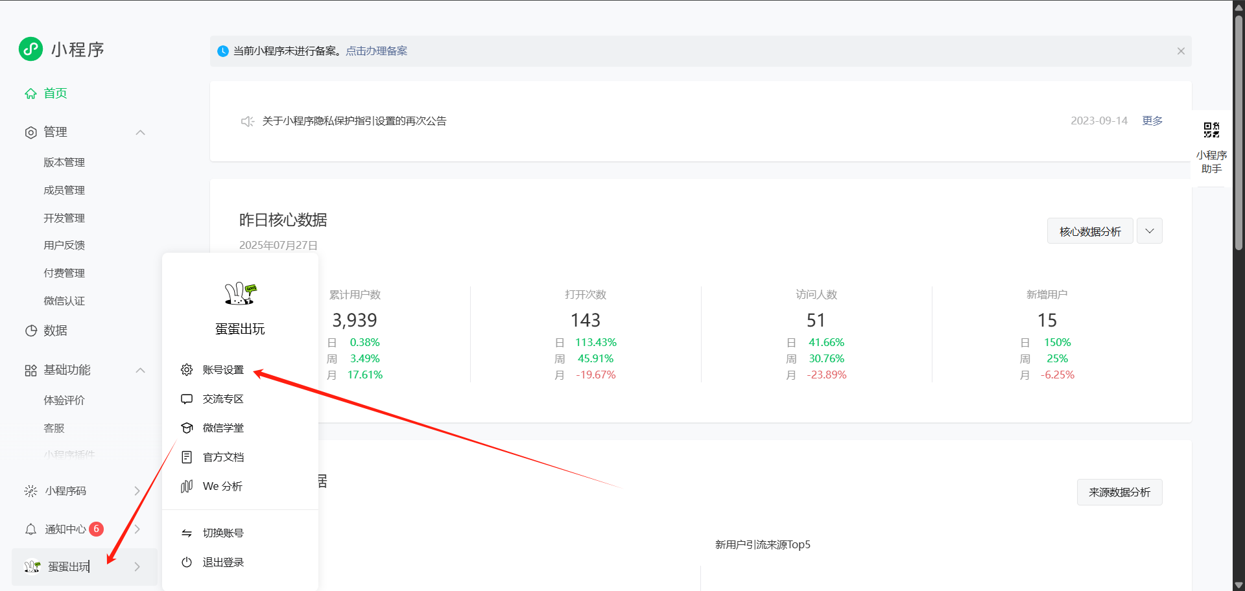The image size is (1245, 591).
Task: Go to 微信认证 page
Action: click(x=64, y=301)
